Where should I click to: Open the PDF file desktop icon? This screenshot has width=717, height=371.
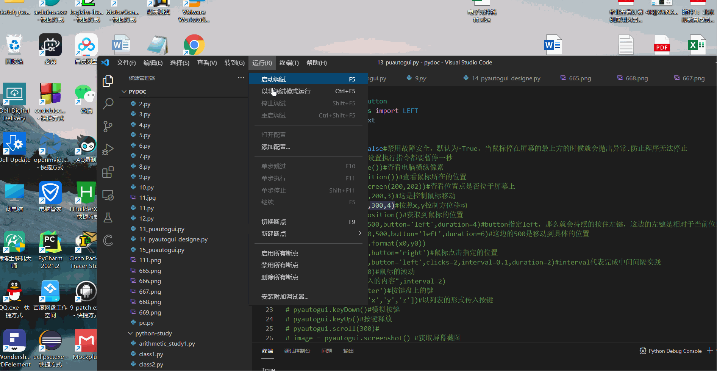tap(662, 45)
